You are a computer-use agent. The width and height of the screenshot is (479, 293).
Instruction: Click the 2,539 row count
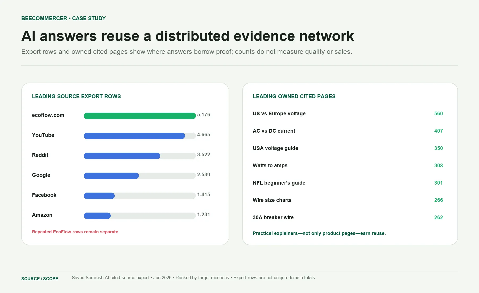pos(204,175)
